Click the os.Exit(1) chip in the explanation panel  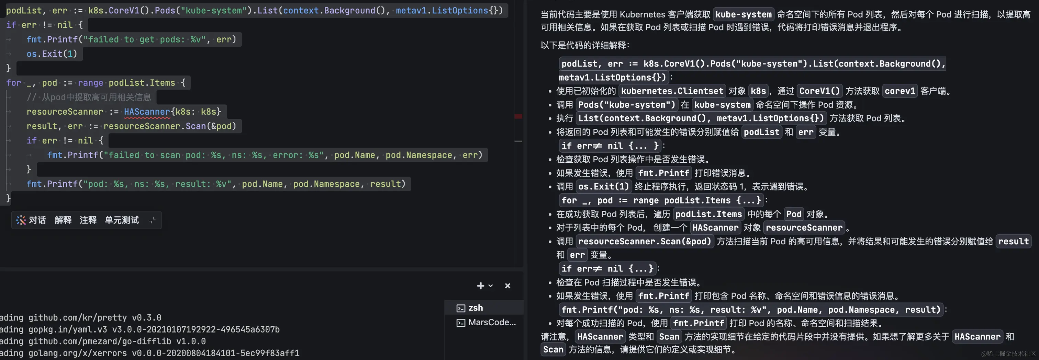(604, 186)
